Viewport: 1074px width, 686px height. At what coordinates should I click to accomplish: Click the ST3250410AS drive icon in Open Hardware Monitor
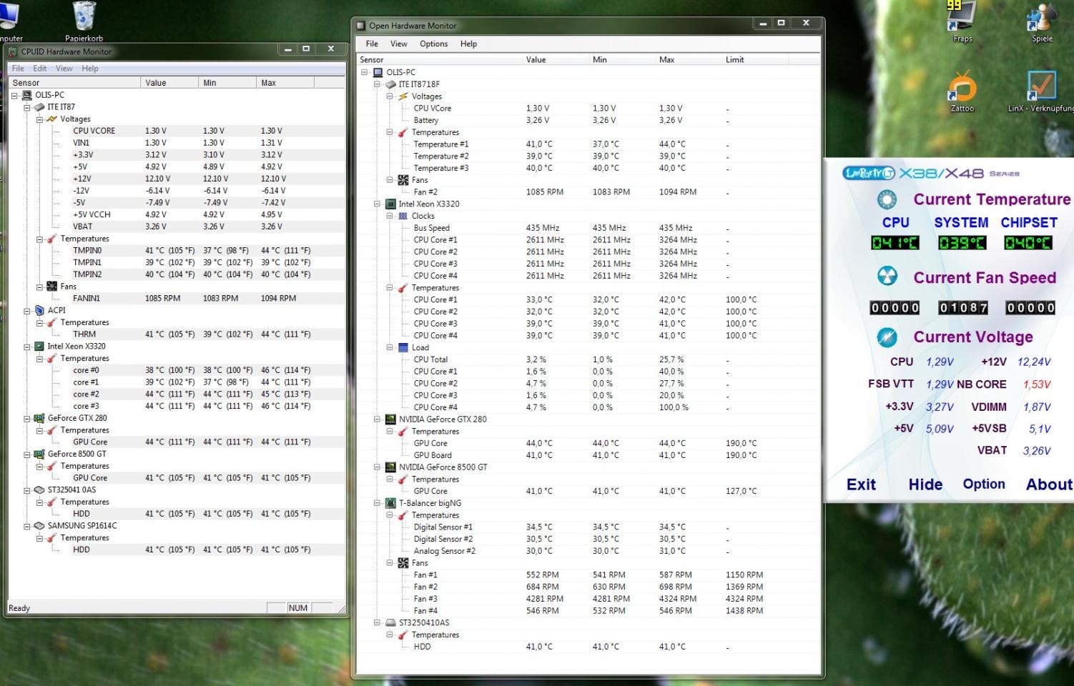(390, 622)
